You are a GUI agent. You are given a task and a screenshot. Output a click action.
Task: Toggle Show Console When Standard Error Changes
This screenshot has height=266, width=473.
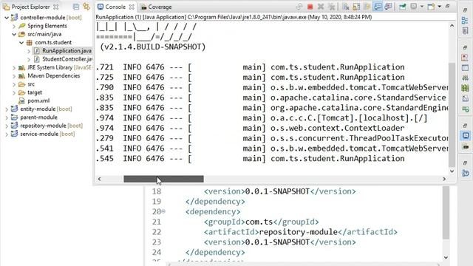coord(389,7)
